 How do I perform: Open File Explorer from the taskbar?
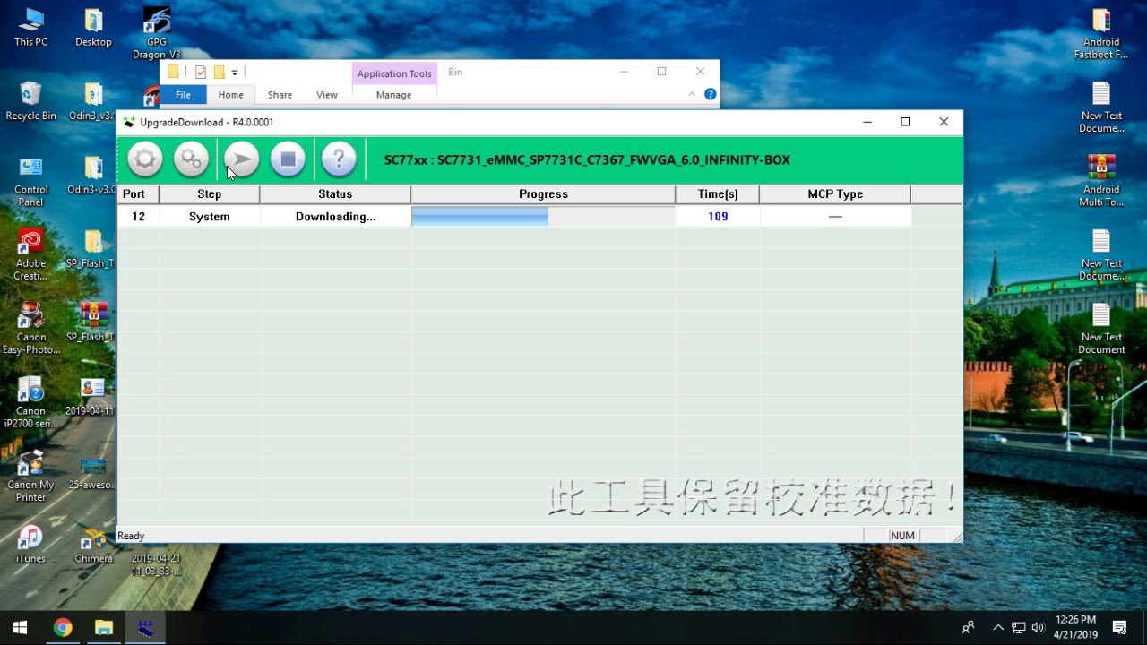[x=104, y=627]
